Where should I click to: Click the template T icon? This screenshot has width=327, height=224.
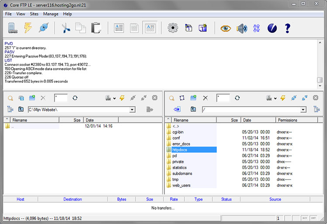click(203, 28)
